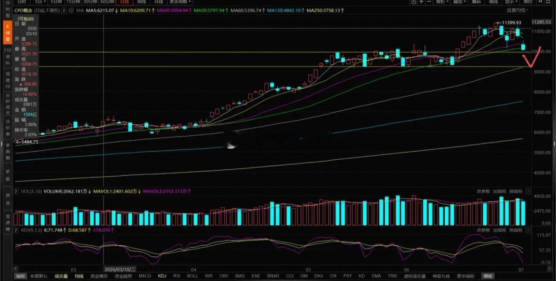Open the 多周期 sidebar item
Image resolution: width=556 pixels, height=281 pixels.
(8, 152)
